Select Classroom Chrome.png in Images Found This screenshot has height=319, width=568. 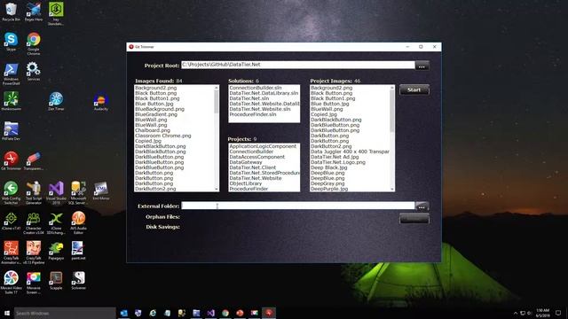[163, 136]
